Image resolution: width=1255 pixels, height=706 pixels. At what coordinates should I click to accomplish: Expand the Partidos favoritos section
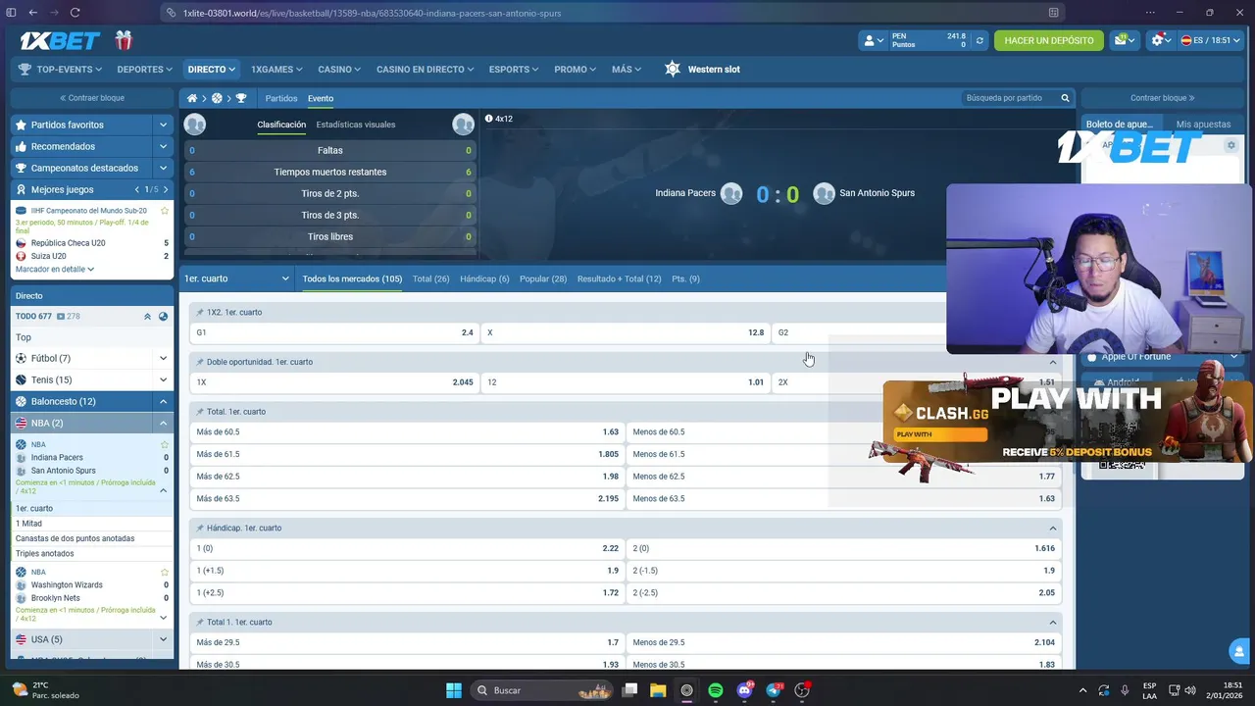[x=163, y=125]
